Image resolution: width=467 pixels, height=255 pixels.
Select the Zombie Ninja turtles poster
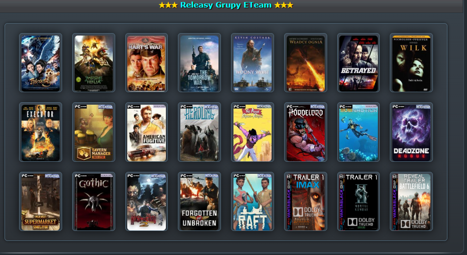pyautogui.click(x=94, y=63)
